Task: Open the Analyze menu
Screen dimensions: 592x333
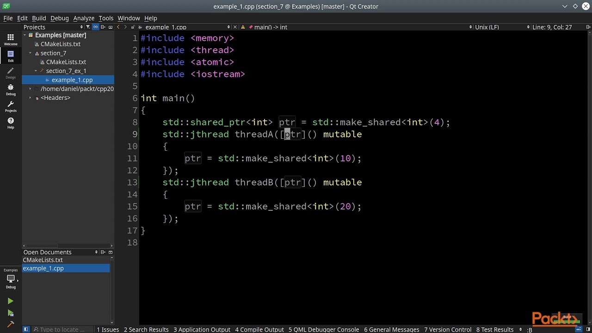Action: pos(84,18)
